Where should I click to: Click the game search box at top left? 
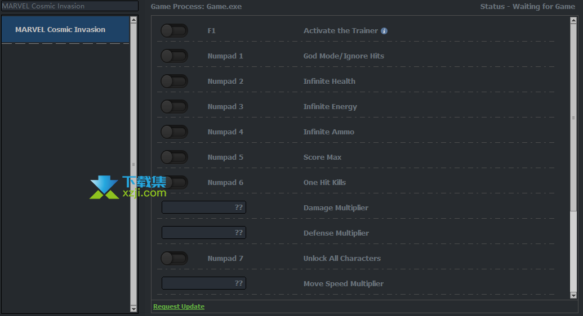point(69,6)
